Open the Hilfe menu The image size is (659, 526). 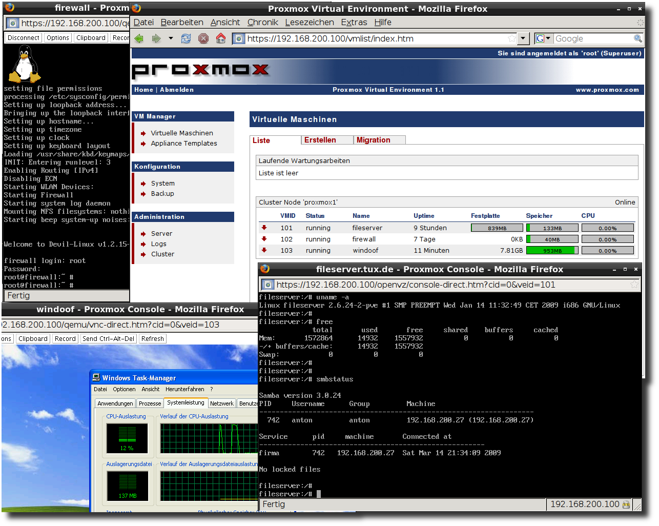click(383, 22)
